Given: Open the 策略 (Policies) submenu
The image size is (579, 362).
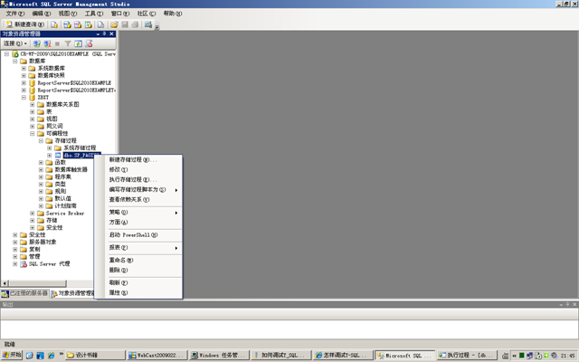Looking at the screenshot, I should [x=138, y=213].
